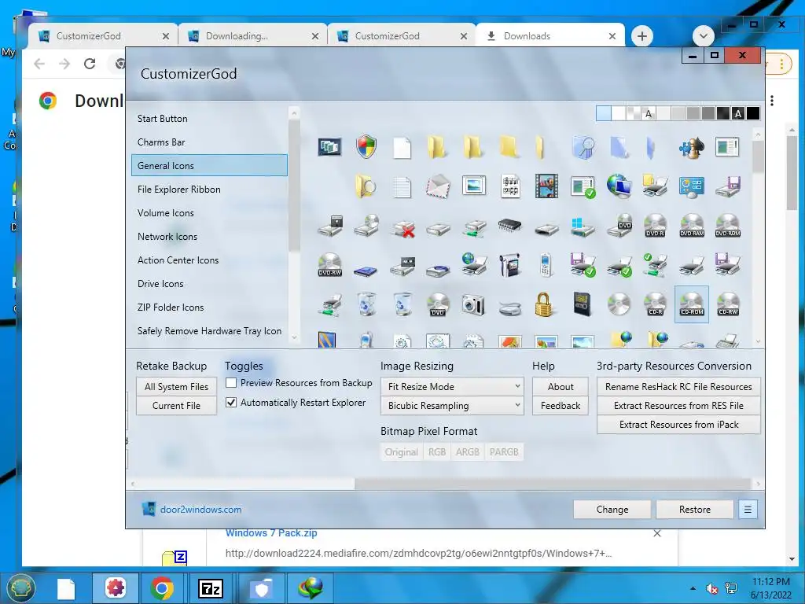805x604 pixels.
Task: Pick the camcorder device icon
Action: [509, 265]
